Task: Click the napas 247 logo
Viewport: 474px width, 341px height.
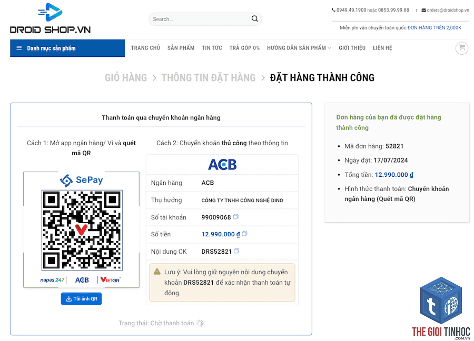Action: coord(52,280)
